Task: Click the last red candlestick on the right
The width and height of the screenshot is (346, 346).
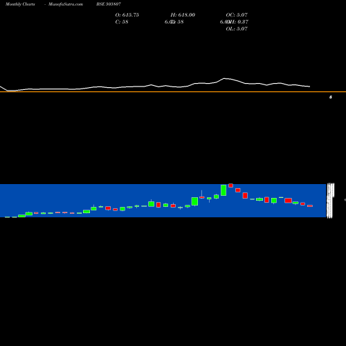Action: 310,206
